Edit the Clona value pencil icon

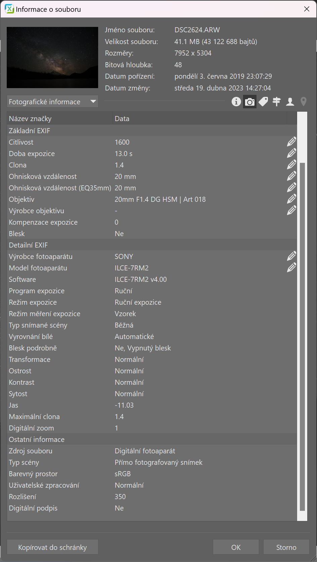coord(291,165)
